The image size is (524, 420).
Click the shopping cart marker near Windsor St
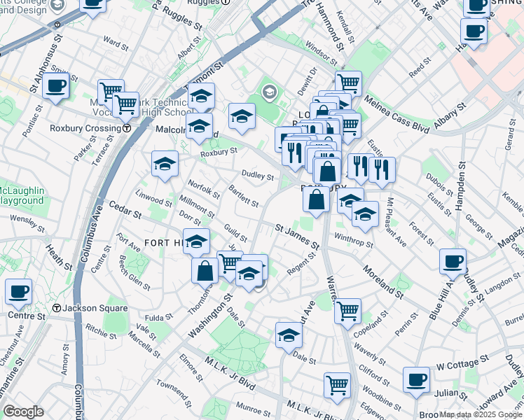pos(348,83)
